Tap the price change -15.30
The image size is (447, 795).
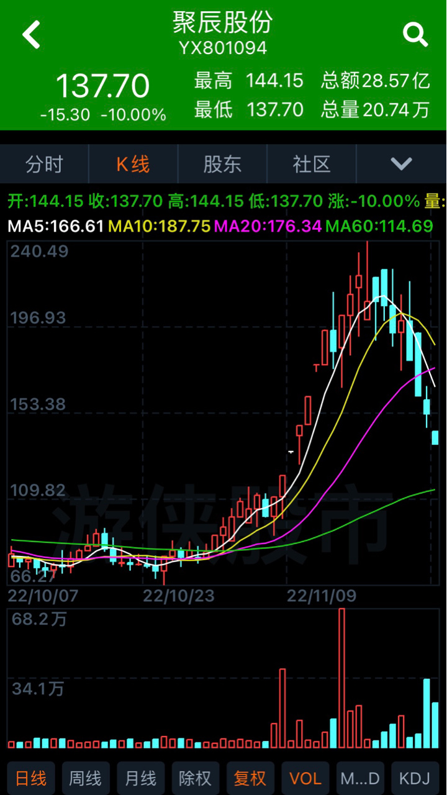pyautogui.click(x=65, y=115)
